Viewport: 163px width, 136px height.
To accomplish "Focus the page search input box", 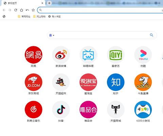I will click(x=102, y=35).
